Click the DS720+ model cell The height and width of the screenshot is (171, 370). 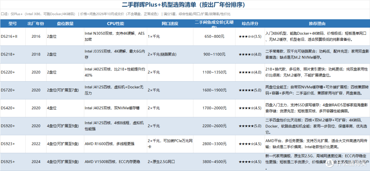pyautogui.click(x=13, y=90)
